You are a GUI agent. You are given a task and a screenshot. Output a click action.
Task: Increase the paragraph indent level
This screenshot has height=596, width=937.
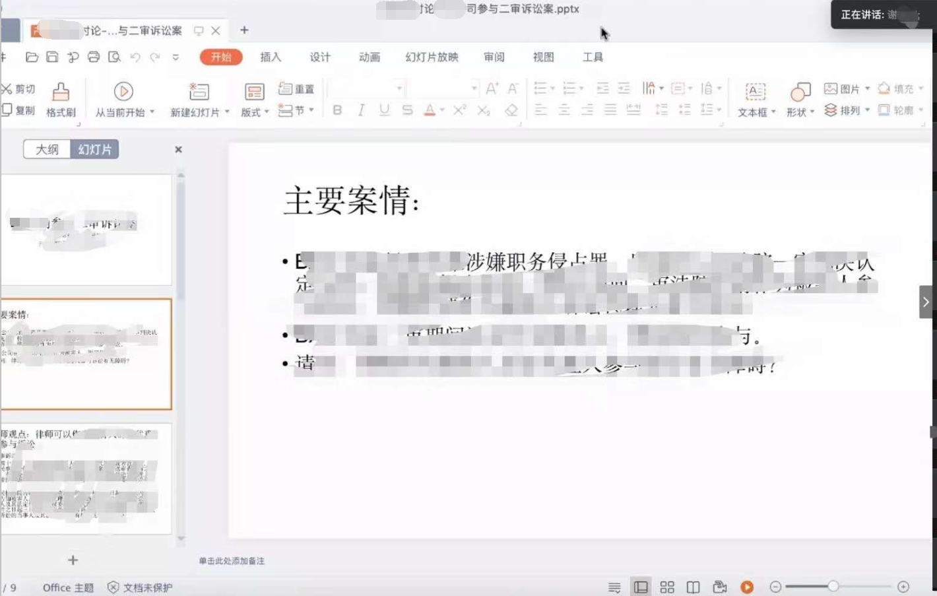624,88
